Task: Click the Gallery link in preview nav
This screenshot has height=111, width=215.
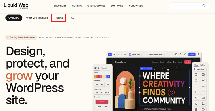Action: tap(169, 62)
